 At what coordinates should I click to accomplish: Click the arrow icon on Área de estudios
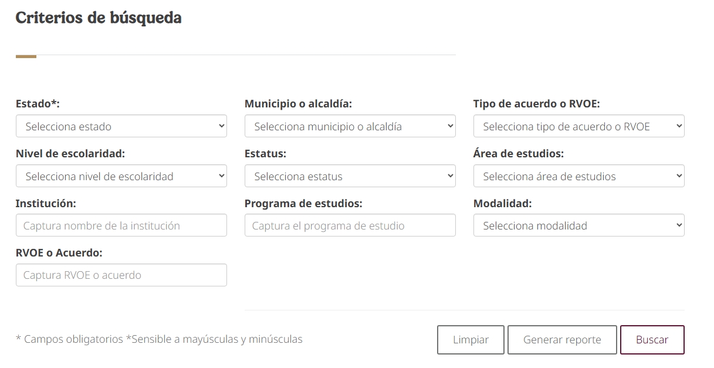[679, 175]
